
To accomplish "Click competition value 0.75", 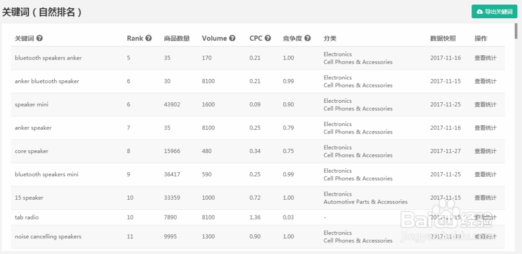I will 288,151.
